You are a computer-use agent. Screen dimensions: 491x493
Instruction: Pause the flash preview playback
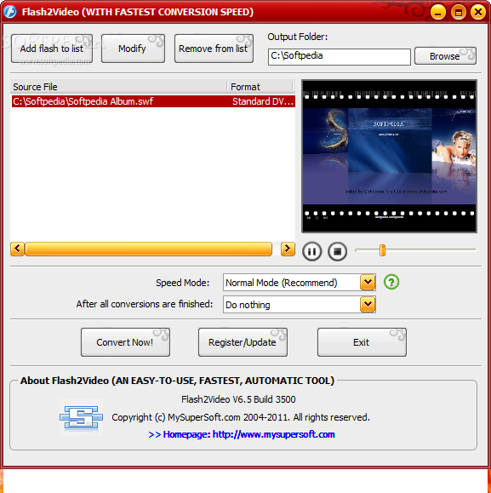point(312,251)
